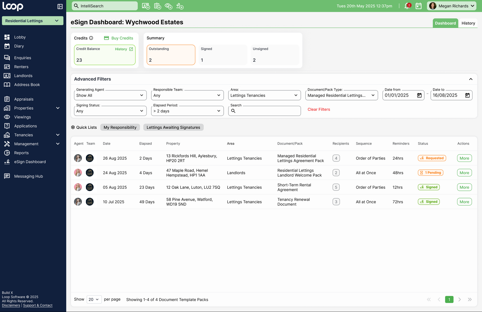
Task: Click the Quick Lists gear icon
Action: [73, 128]
